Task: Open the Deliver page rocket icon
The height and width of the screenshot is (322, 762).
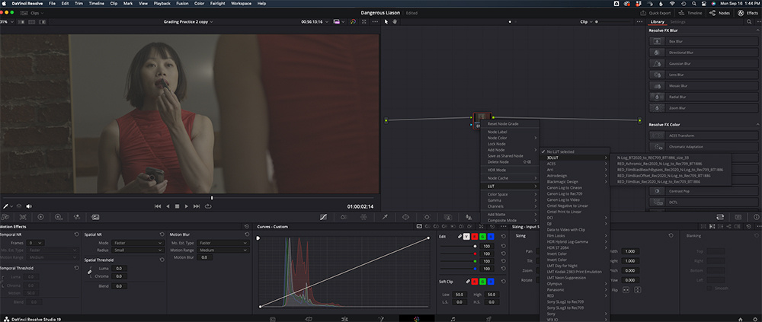Action: coord(489,319)
